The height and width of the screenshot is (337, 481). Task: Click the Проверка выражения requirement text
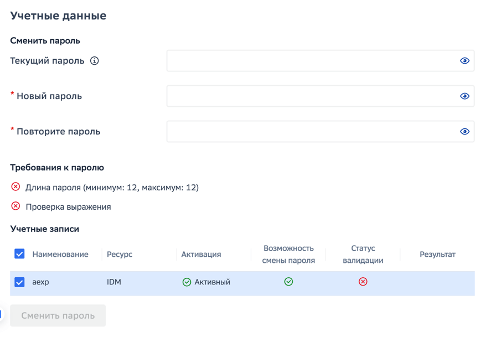69,207
